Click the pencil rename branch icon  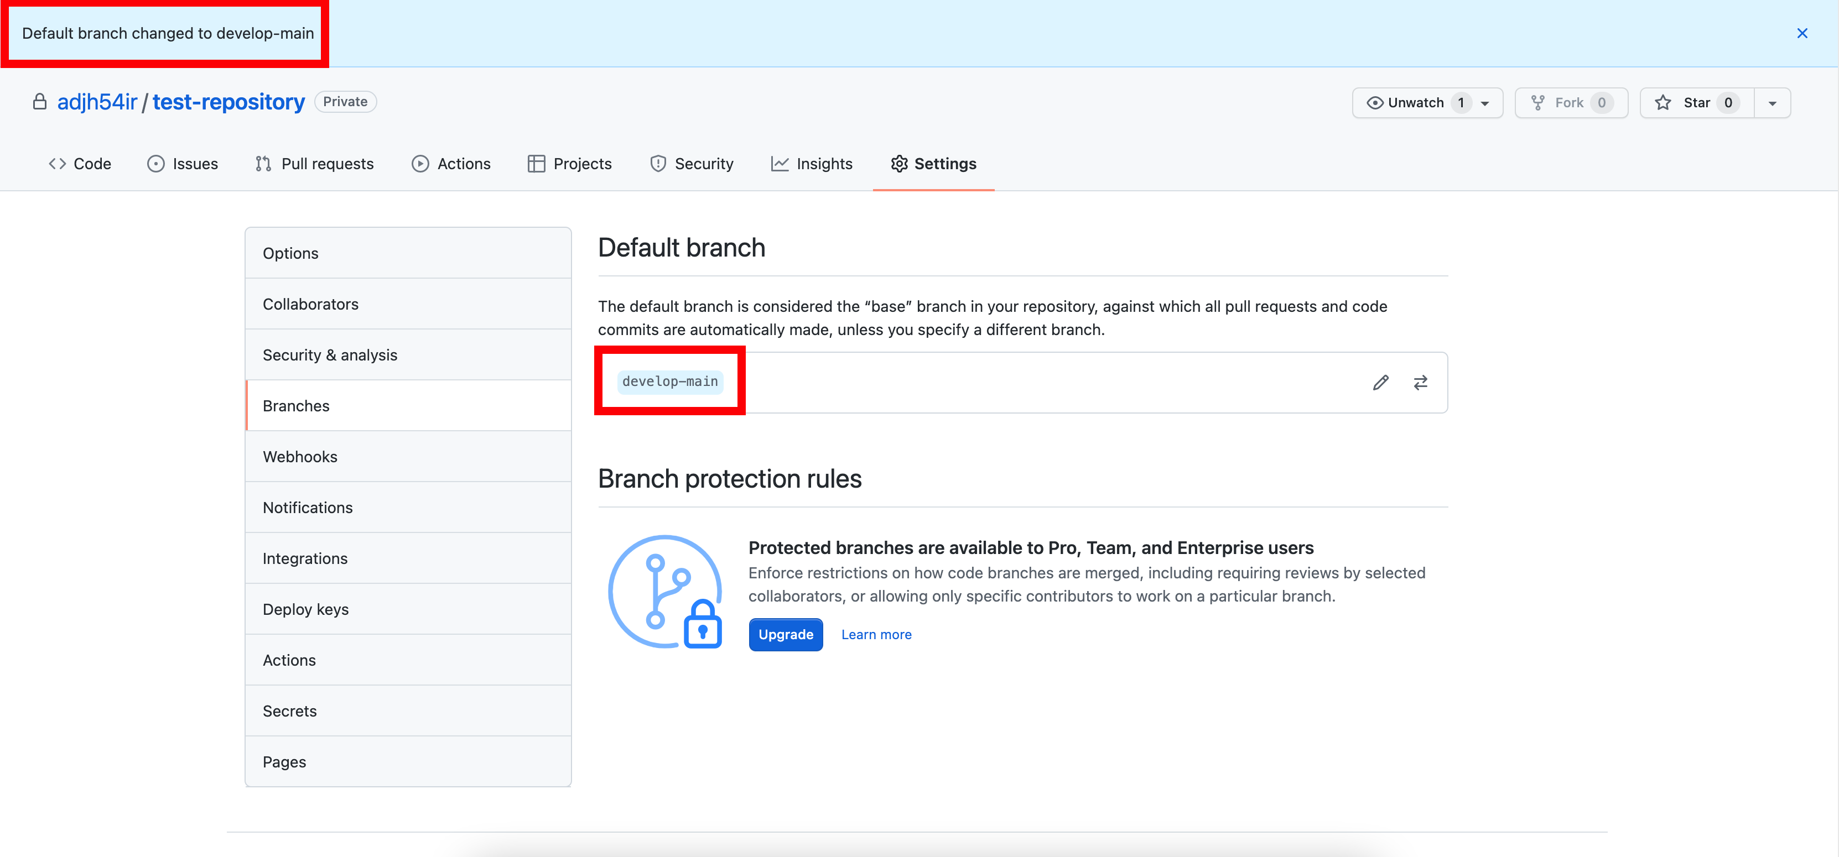click(x=1380, y=383)
